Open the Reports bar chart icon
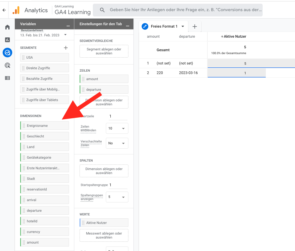The height and width of the screenshot is (251, 295). pyautogui.click(x=7, y=40)
